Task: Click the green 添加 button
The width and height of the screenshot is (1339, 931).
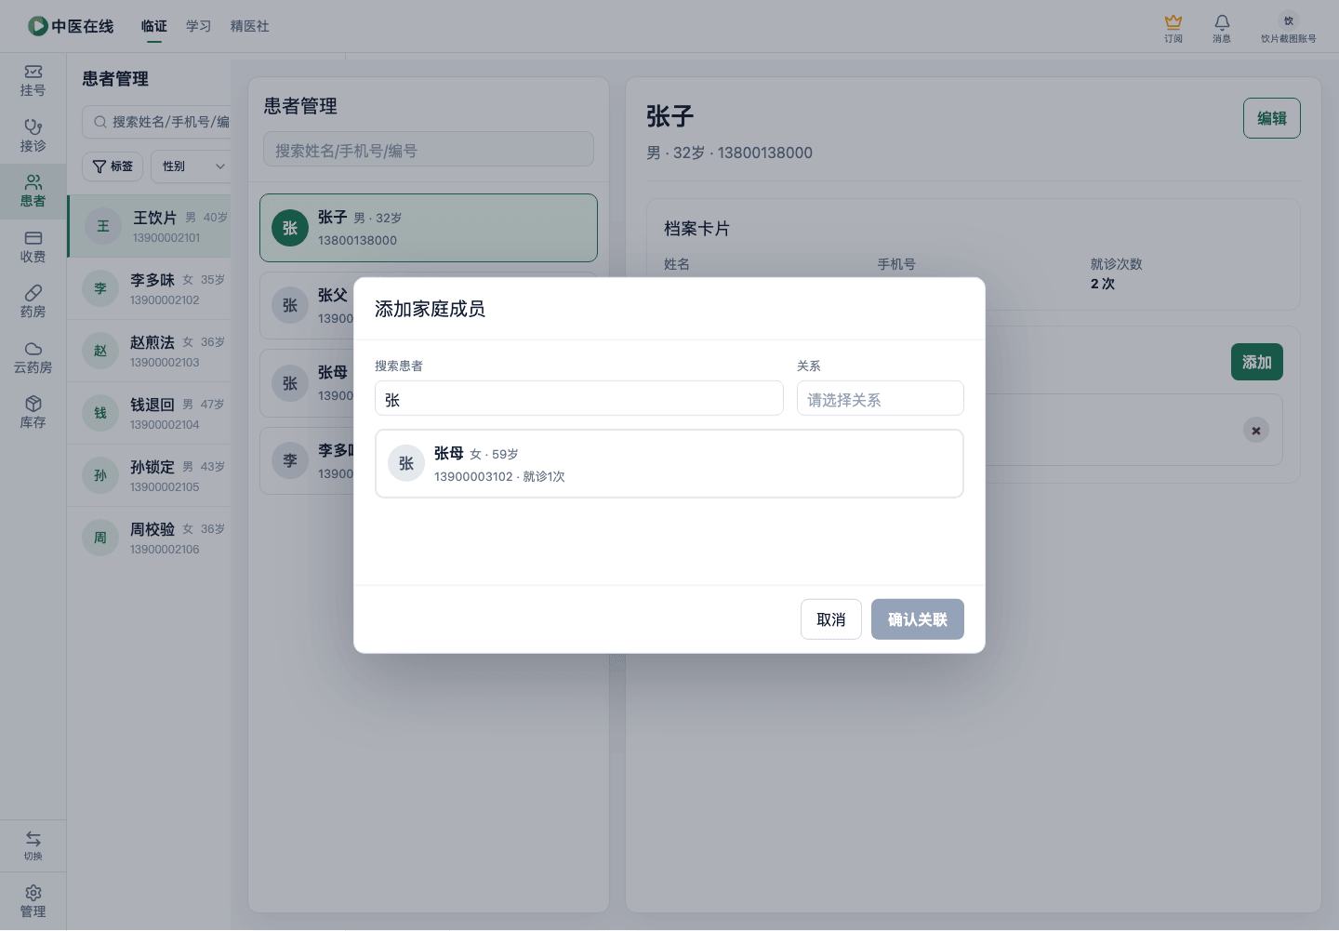Action: tap(1257, 362)
